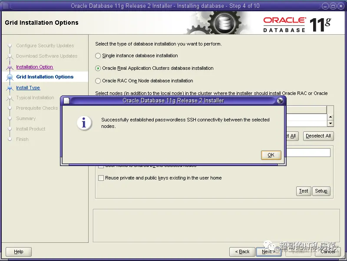Image resolution: width=347 pixels, height=261 pixels.
Task: Click Finish step in sidebar
Action: click(x=22, y=139)
